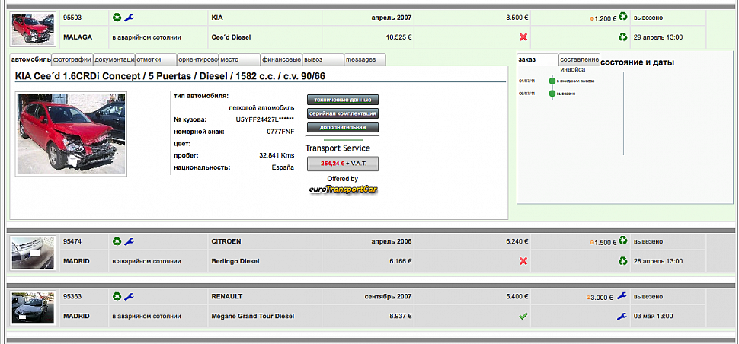Click the CITROEN brand cell
The width and height of the screenshot is (739, 344).
click(x=265, y=241)
